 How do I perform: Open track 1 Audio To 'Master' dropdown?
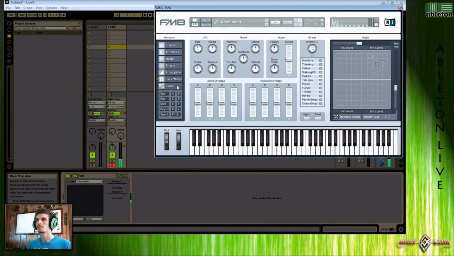click(97, 120)
